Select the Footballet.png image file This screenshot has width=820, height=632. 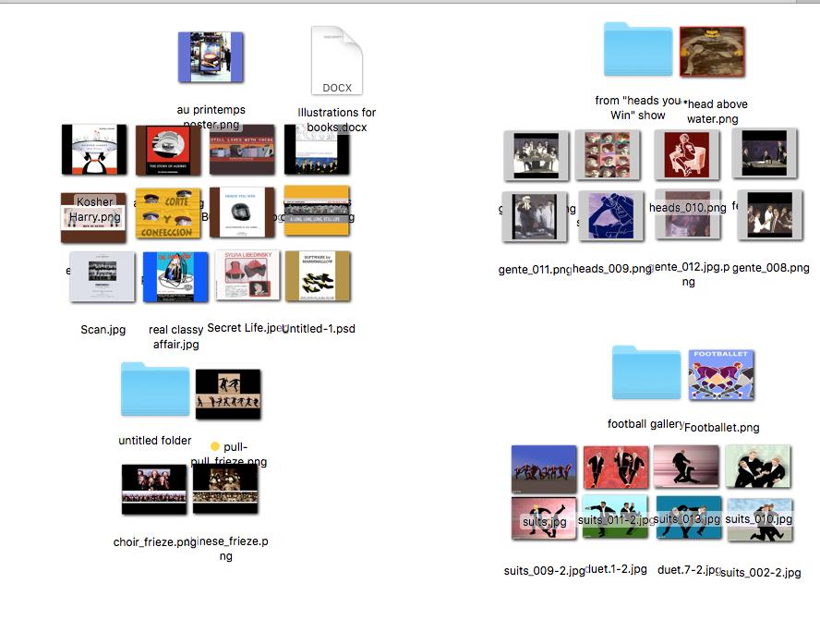click(721, 375)
